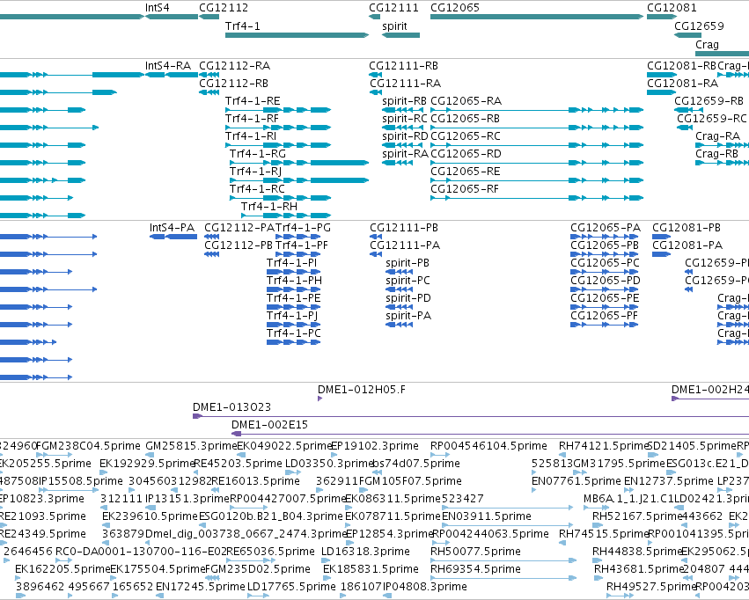This screenshot has height=600, width=749.
Task: Click the Trf4-1-RF transcript label
Action: [252, 119]
